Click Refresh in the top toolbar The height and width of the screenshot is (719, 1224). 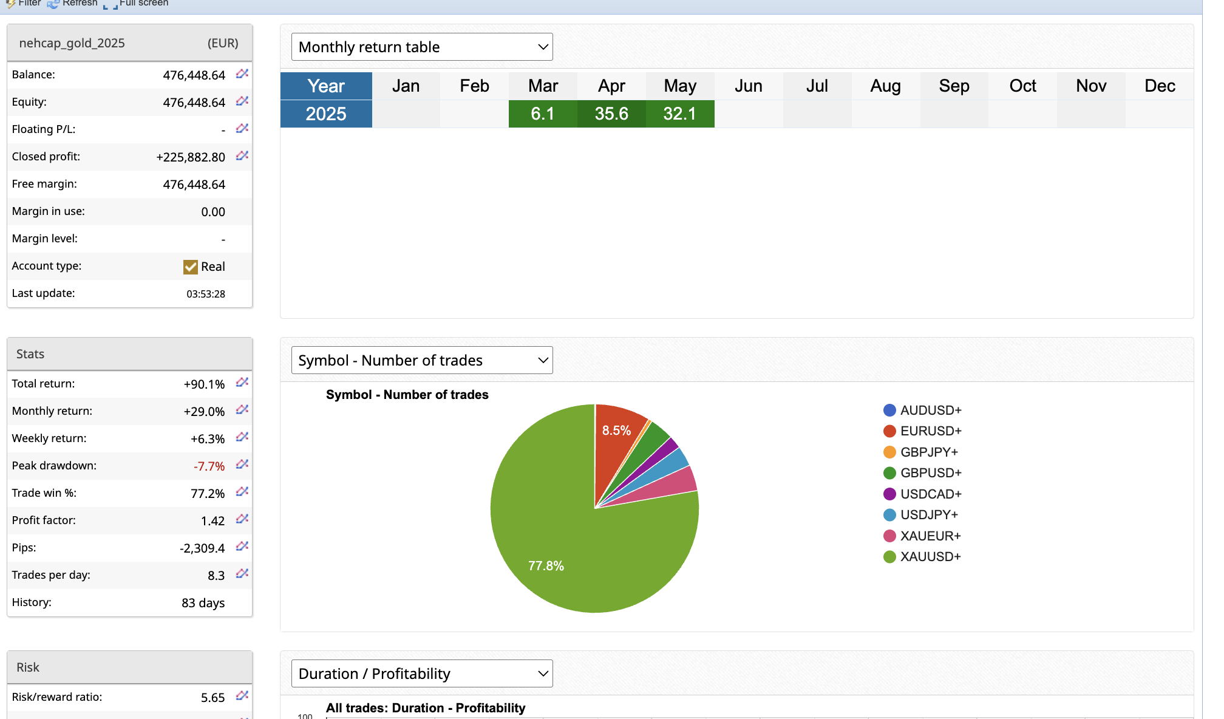[73, 4]
